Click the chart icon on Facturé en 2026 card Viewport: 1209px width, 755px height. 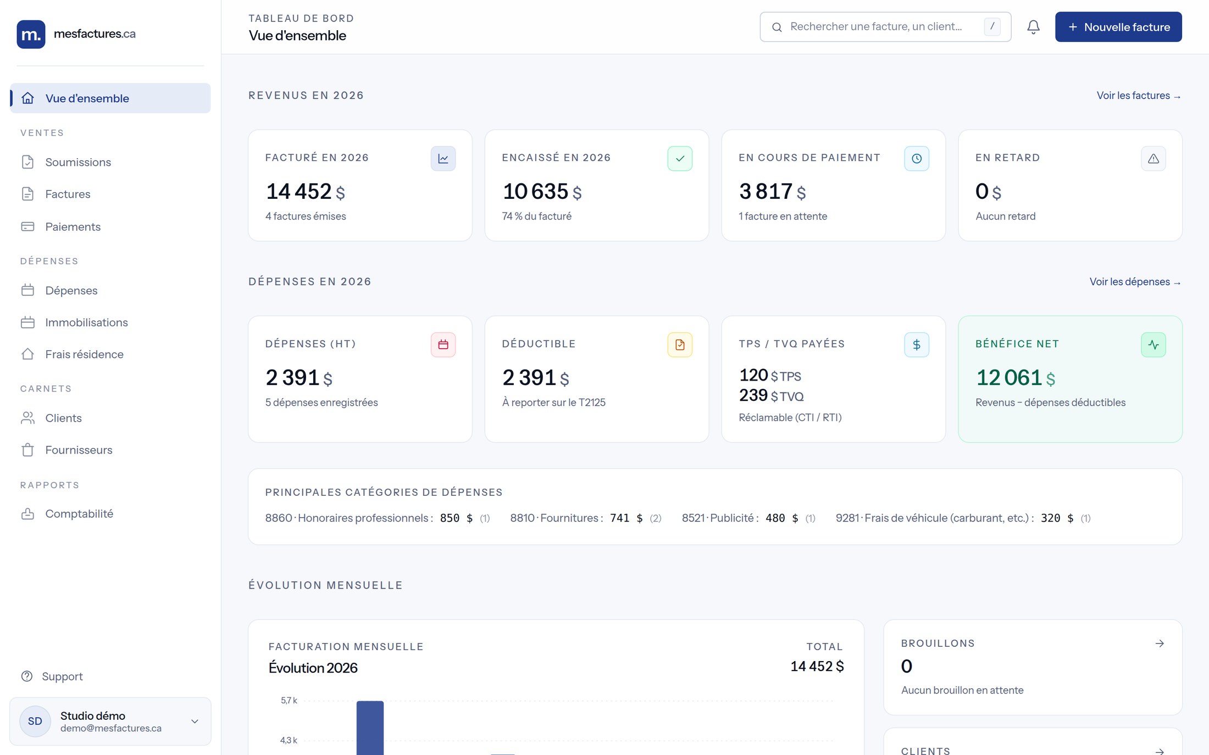coord(443,159)
